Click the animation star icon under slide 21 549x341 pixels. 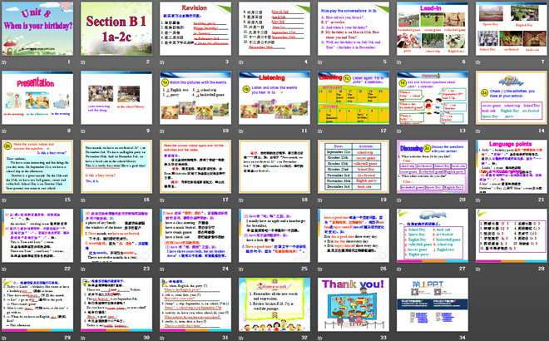(478, 200)
